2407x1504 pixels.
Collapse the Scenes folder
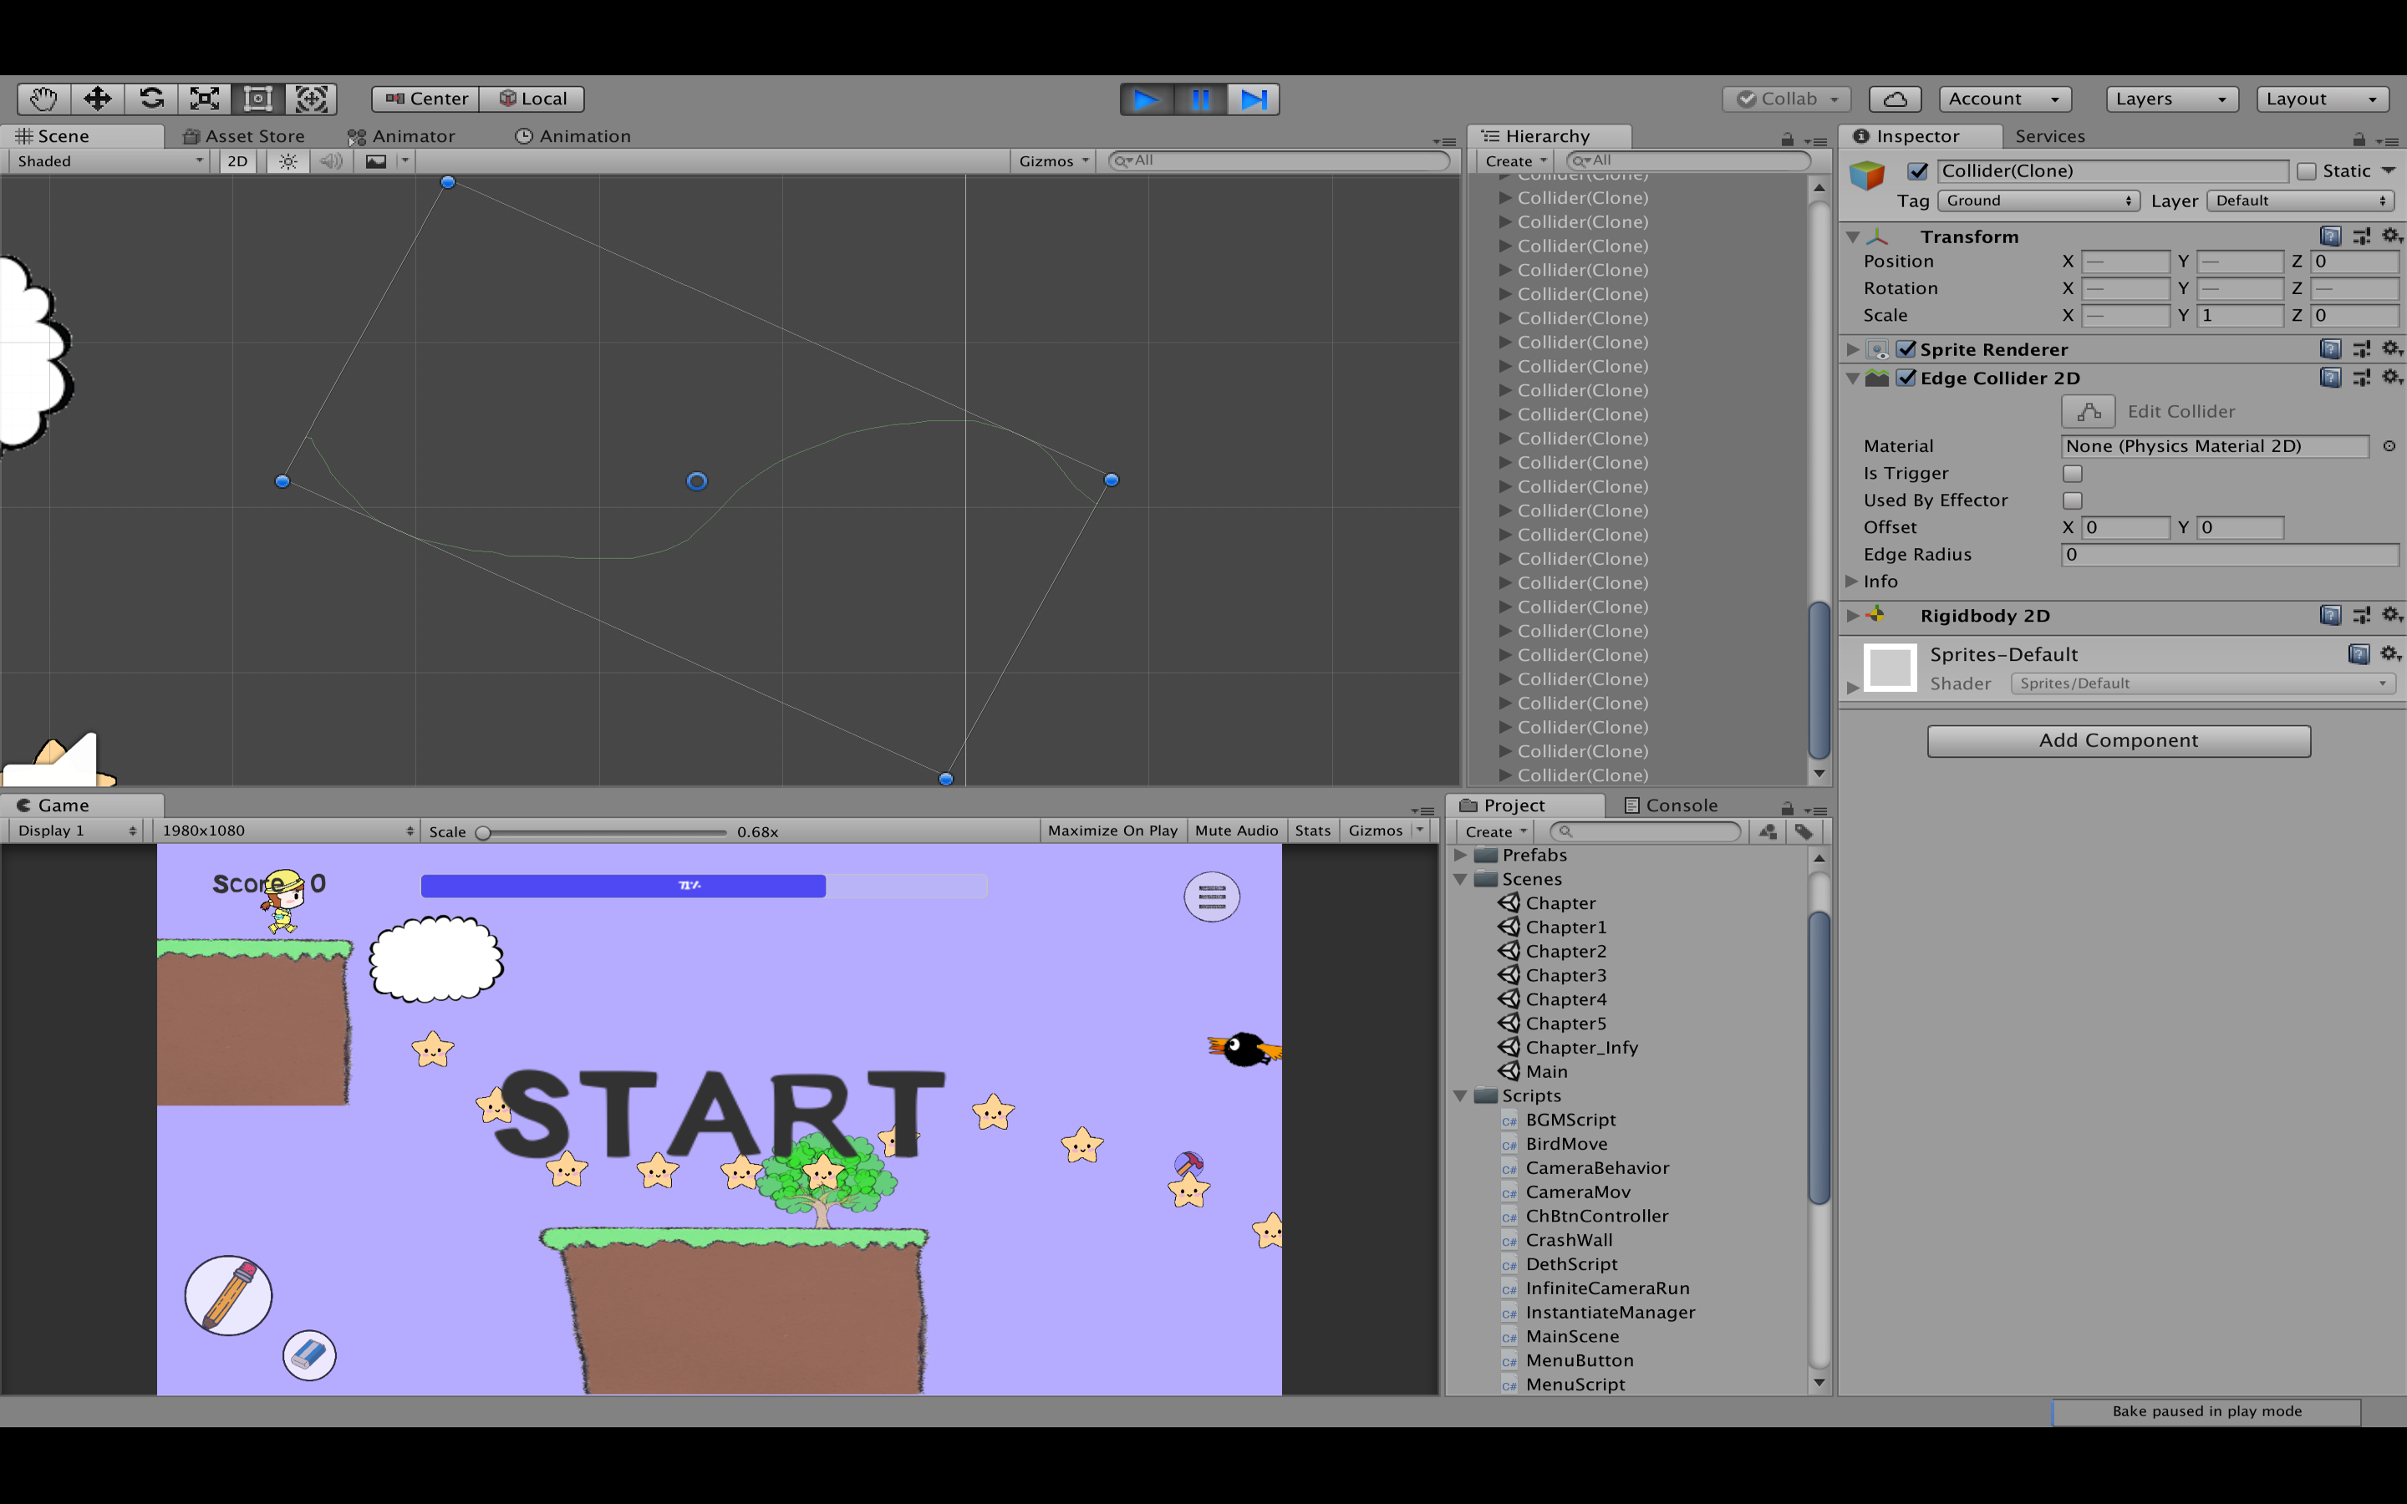[x=1460, y=878]
